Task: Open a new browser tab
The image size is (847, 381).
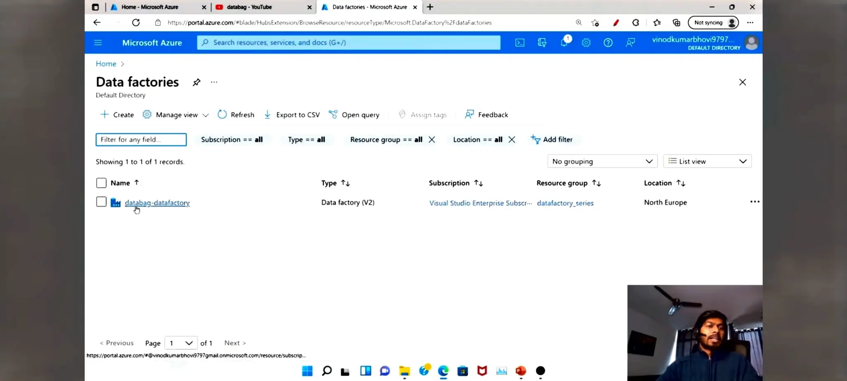Action: tap(430, 7)
